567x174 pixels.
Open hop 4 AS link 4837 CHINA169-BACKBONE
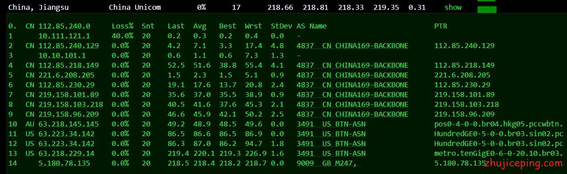point(352,65)
